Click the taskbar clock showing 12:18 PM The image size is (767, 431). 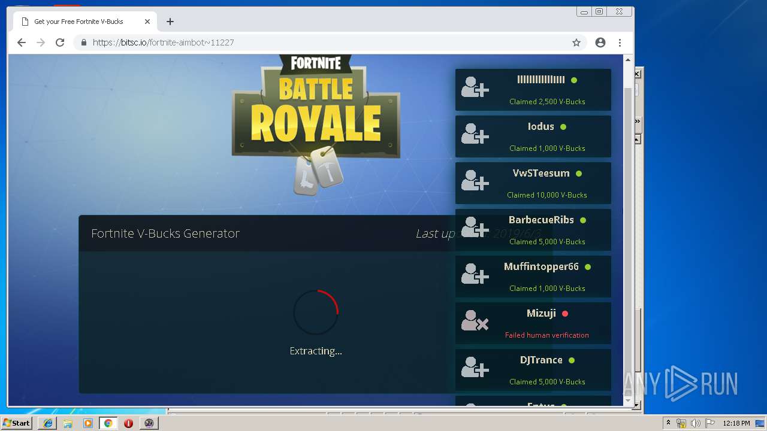click(736, 423)
